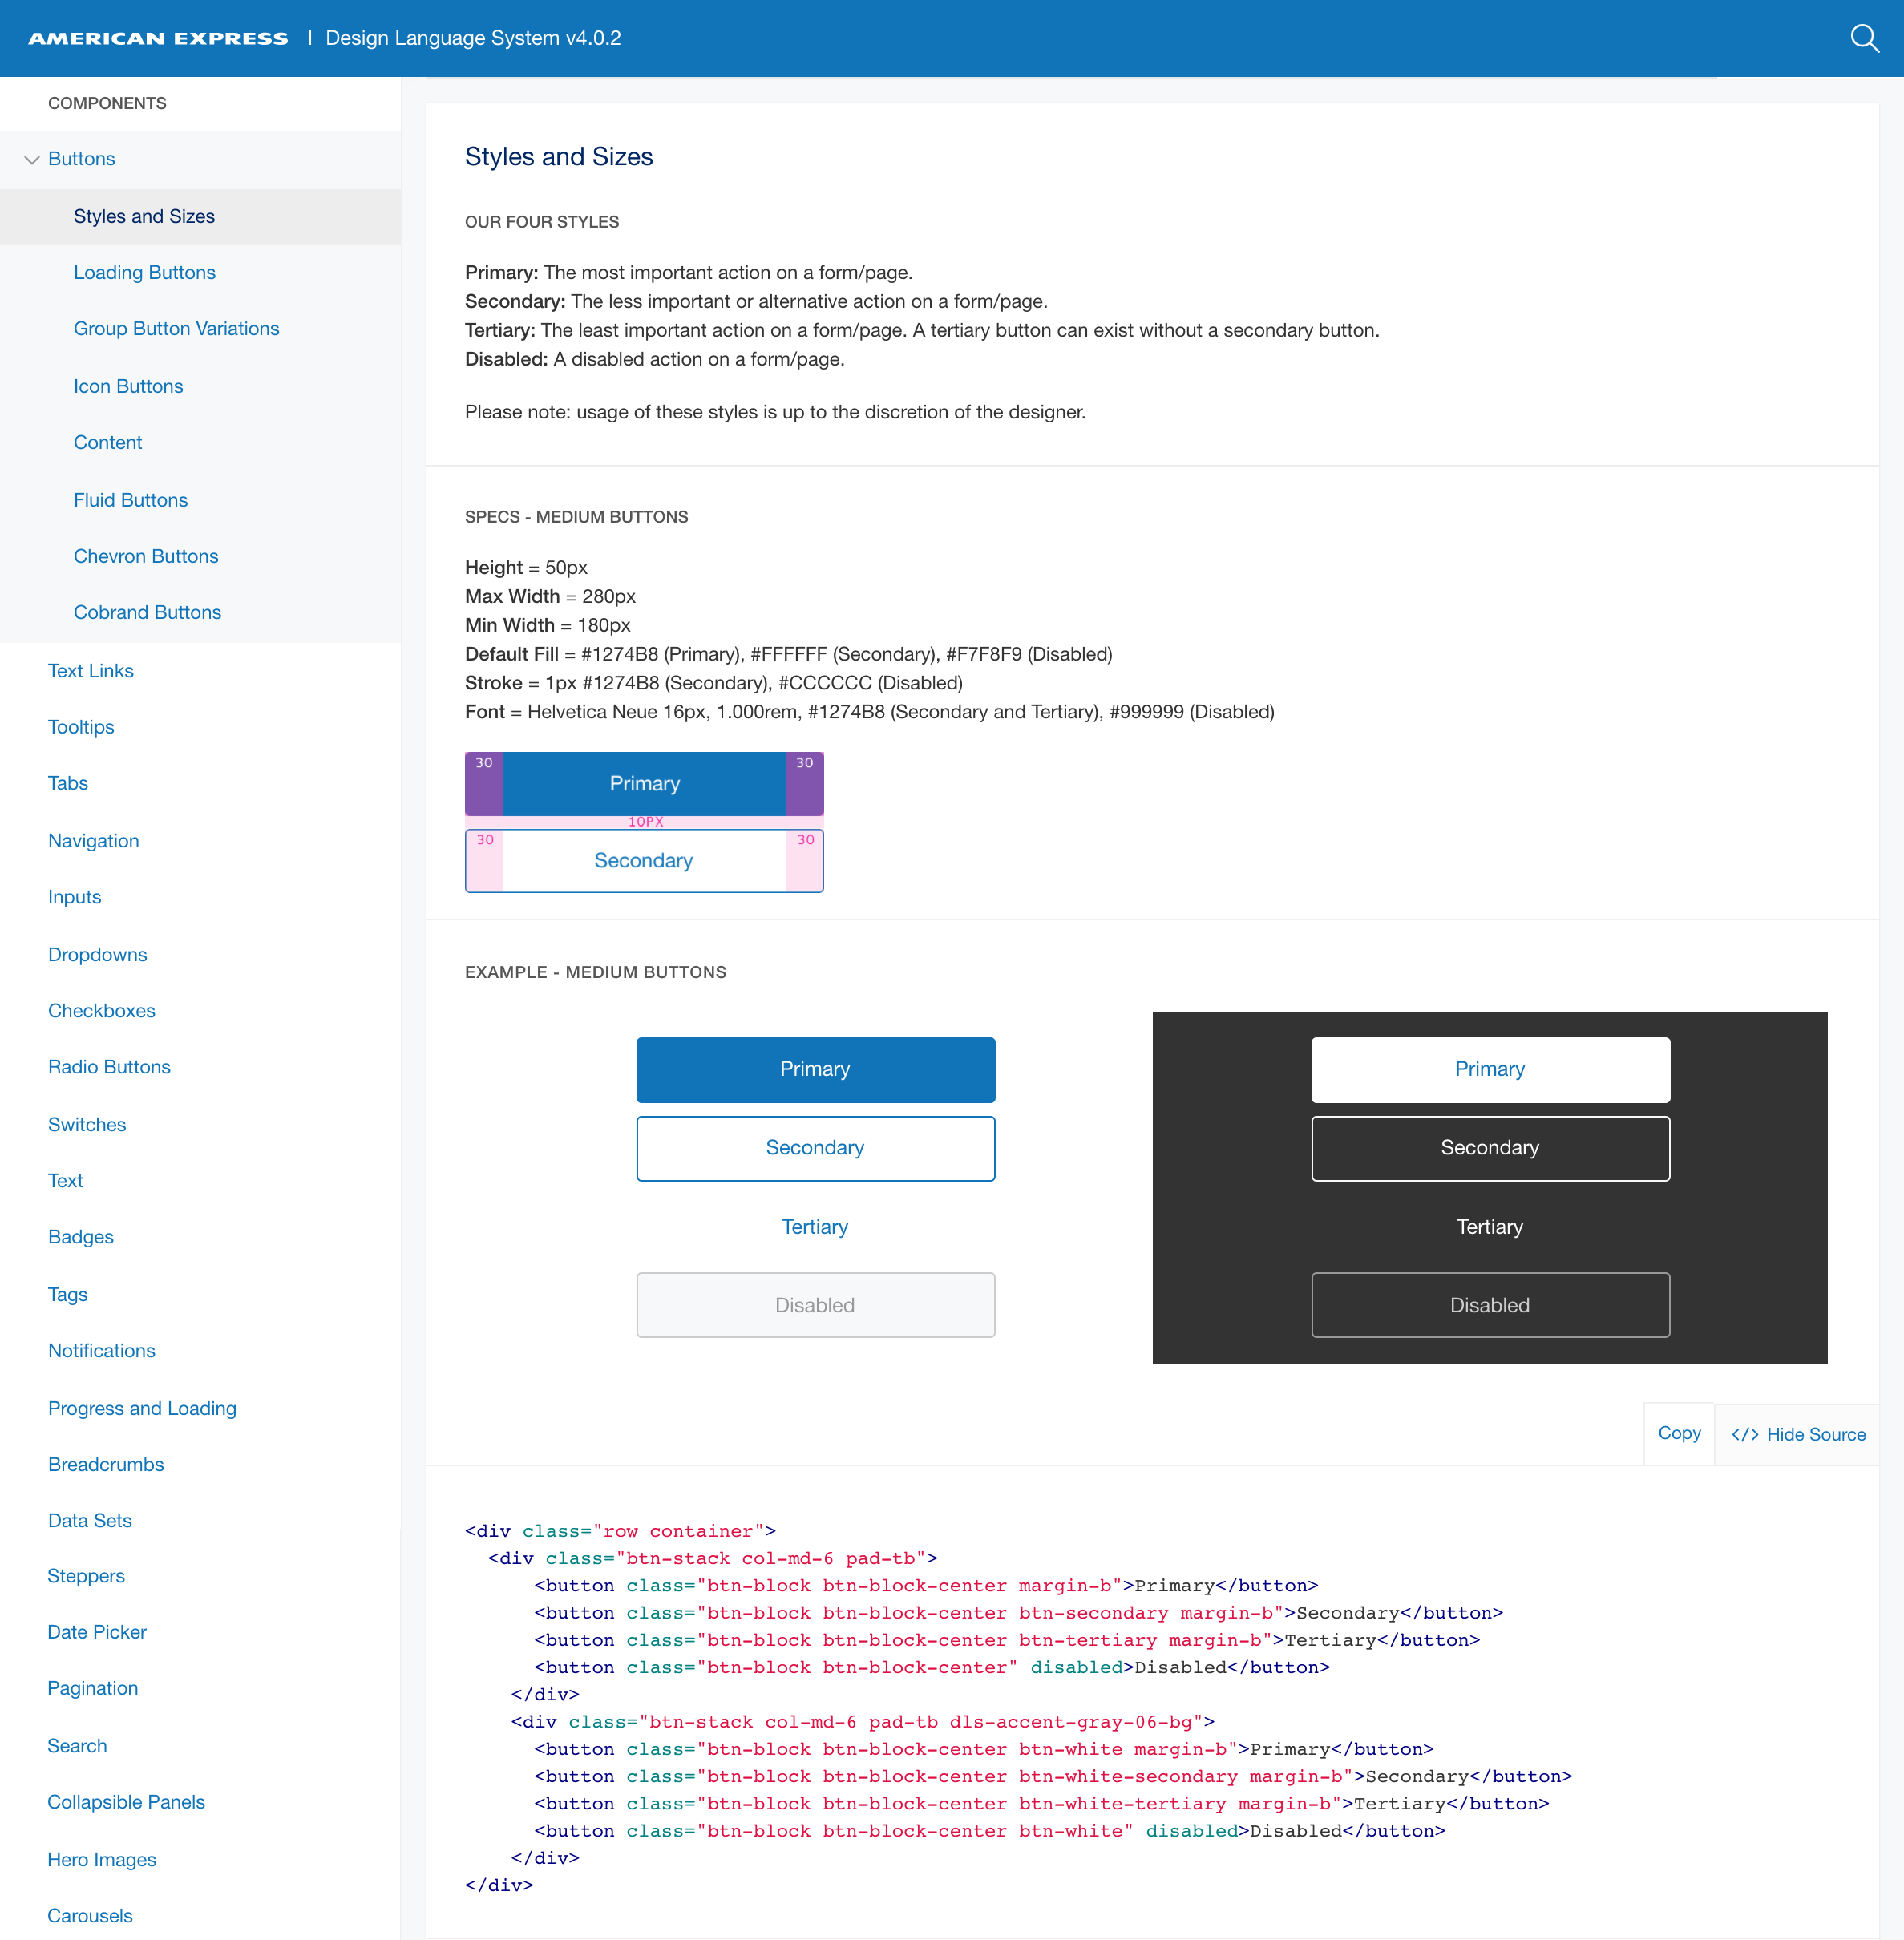
Task: Click white Primary button on dark background
Action: tap(1489, 1069)
